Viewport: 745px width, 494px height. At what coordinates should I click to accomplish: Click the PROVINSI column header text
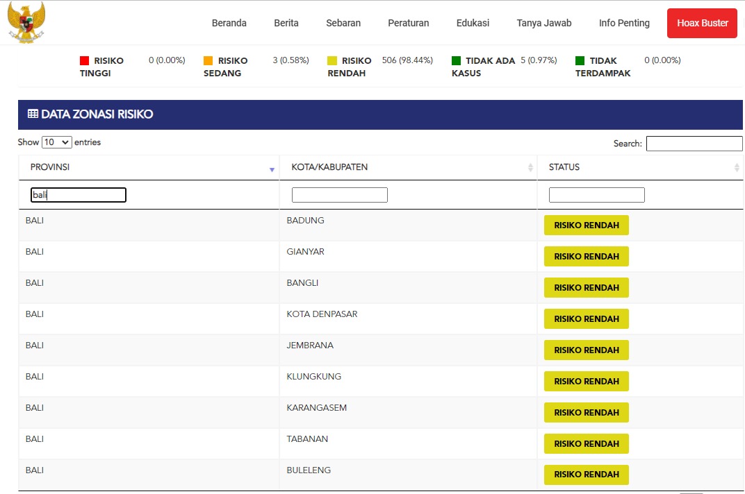(x=50, y=167)
